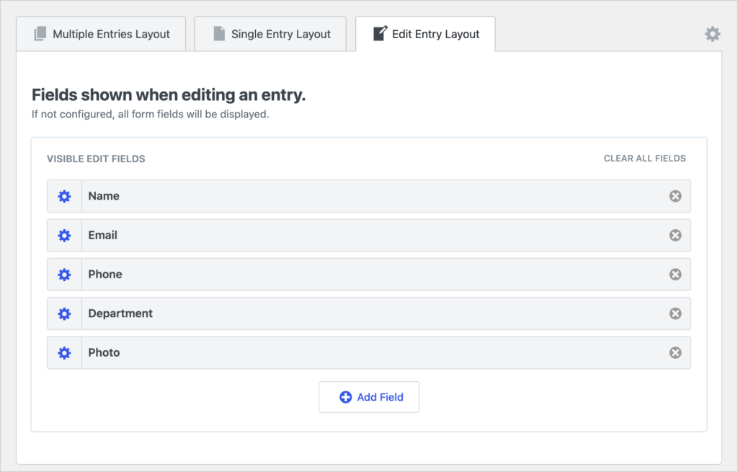Viewport: 738px width, 472px height.
Task: Open settings gear for Department field
Action: pos(64,313)
